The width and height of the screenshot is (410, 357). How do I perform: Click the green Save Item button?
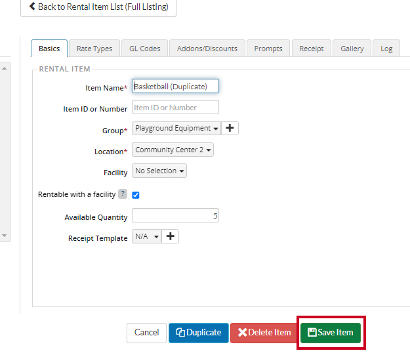(331, 333)
